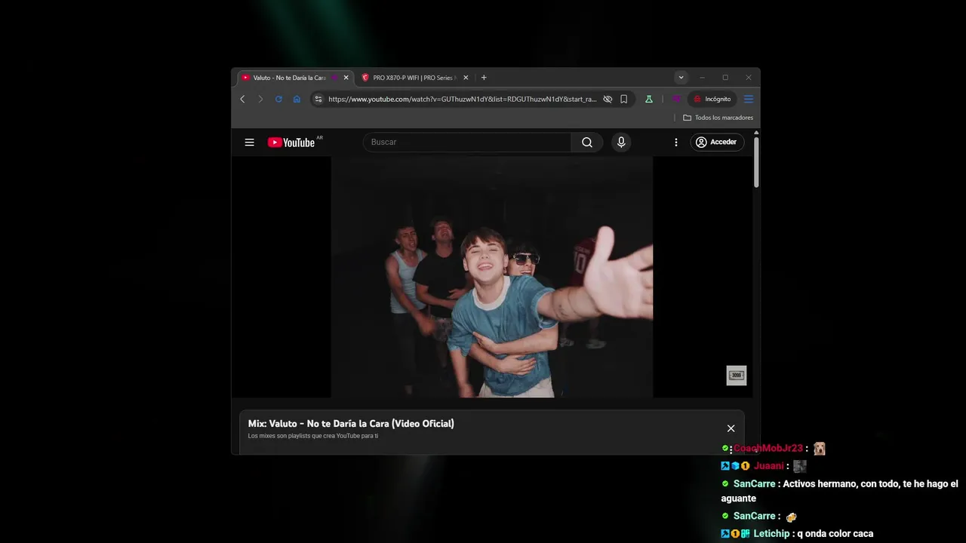
Task: Close the Mix playlist panel
Action: (x=731, y=428)
